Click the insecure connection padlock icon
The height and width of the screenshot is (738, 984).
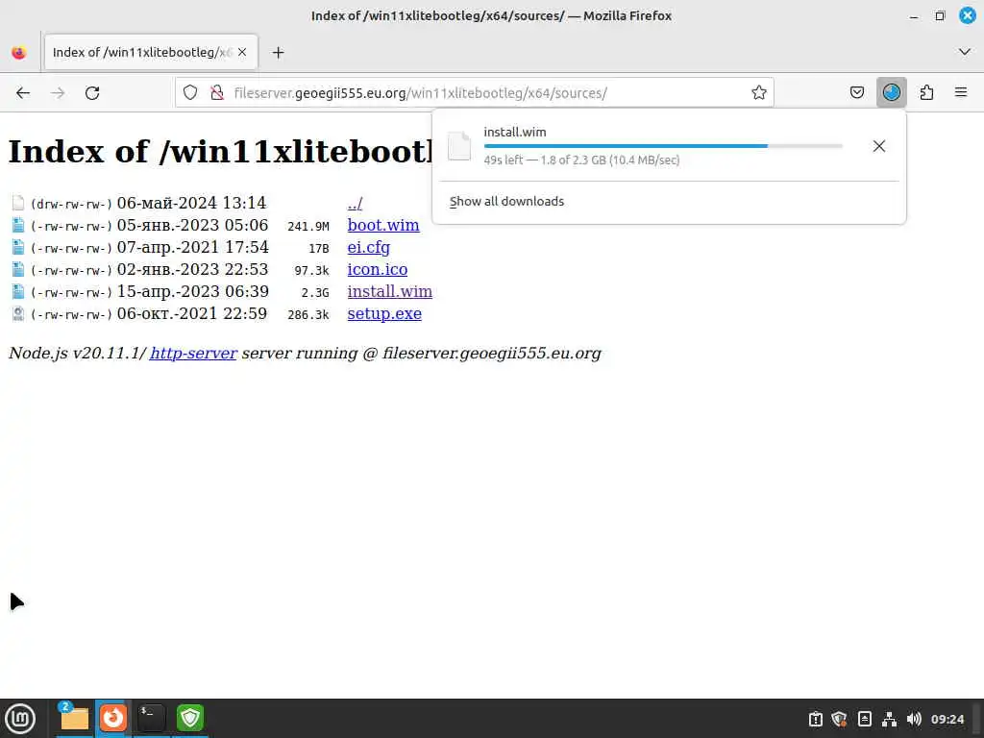pyautogui.click(x=217, y=93)
